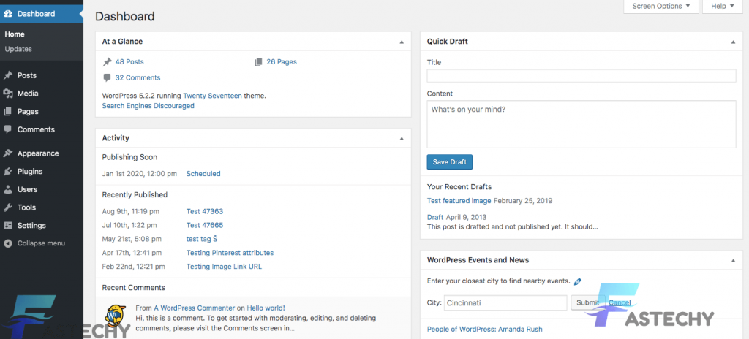The image size is (749, 339).
Task: Click the WordPress Commenter avatar image
Action: 116,315
